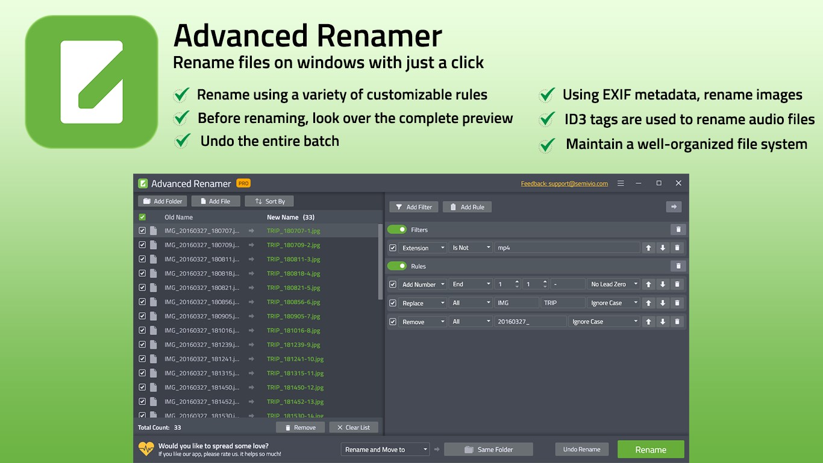Screen dimensions: 823x463
Task: Click the file icon for IMG_20160327_181450
Action: (154, 387)
